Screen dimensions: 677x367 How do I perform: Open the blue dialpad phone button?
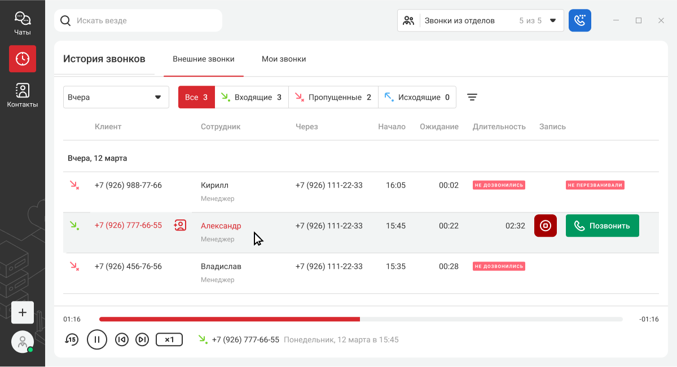pos(579,20)
